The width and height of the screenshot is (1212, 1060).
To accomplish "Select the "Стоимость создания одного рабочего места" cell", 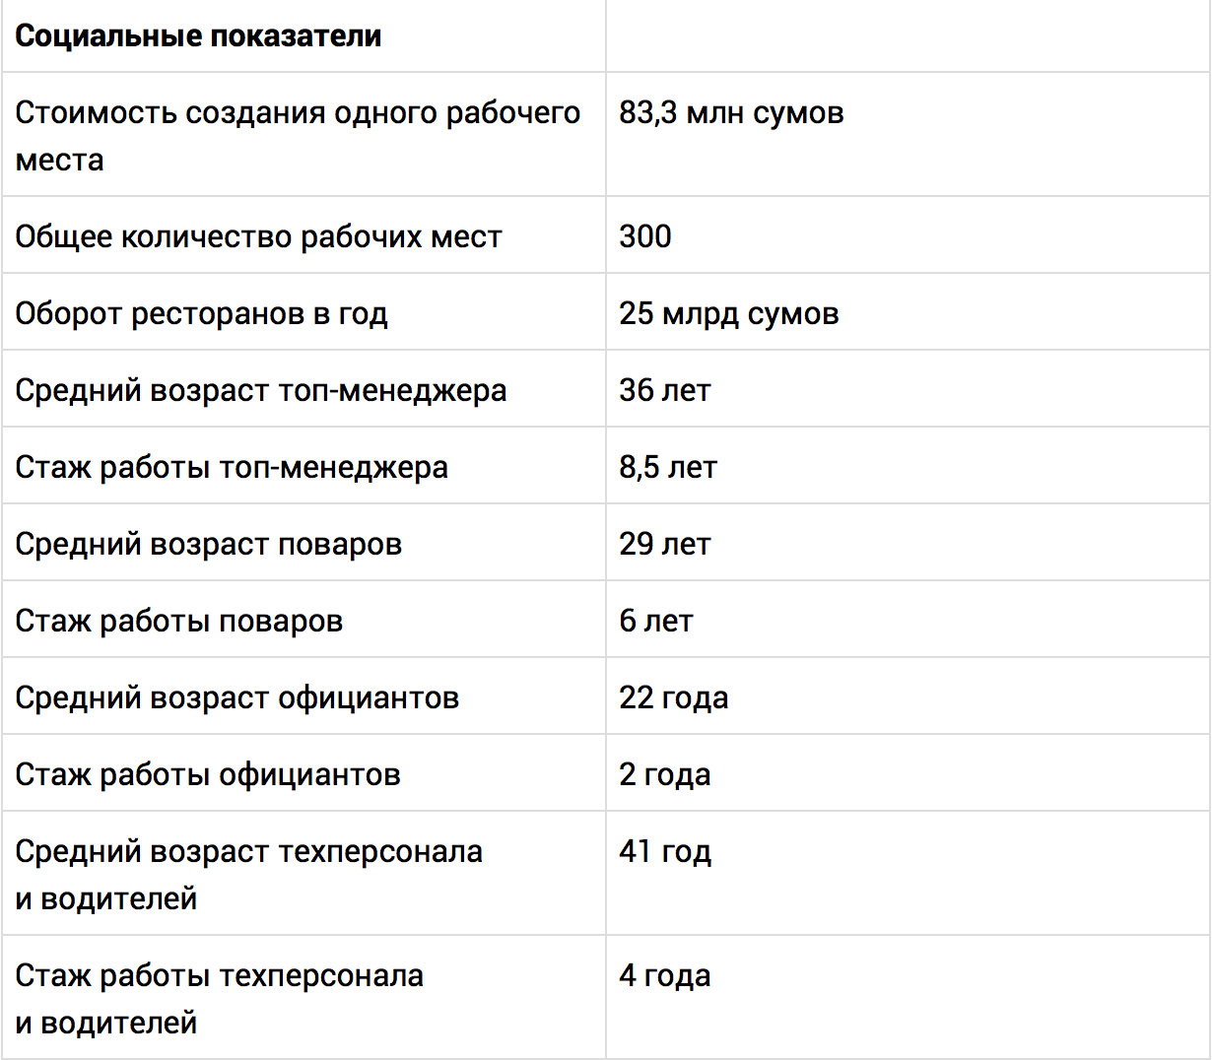I will (298, 136).
